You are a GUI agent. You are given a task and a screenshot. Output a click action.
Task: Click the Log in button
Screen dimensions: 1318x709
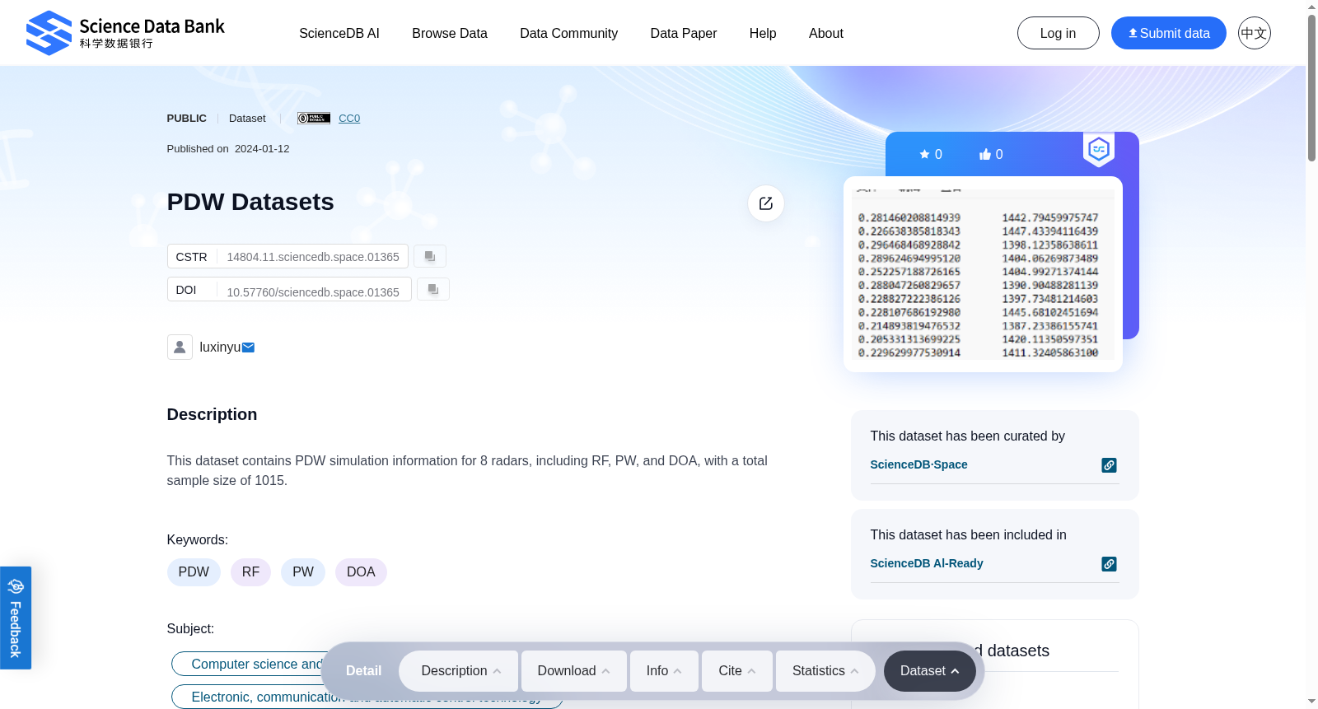pos(1058,33)
